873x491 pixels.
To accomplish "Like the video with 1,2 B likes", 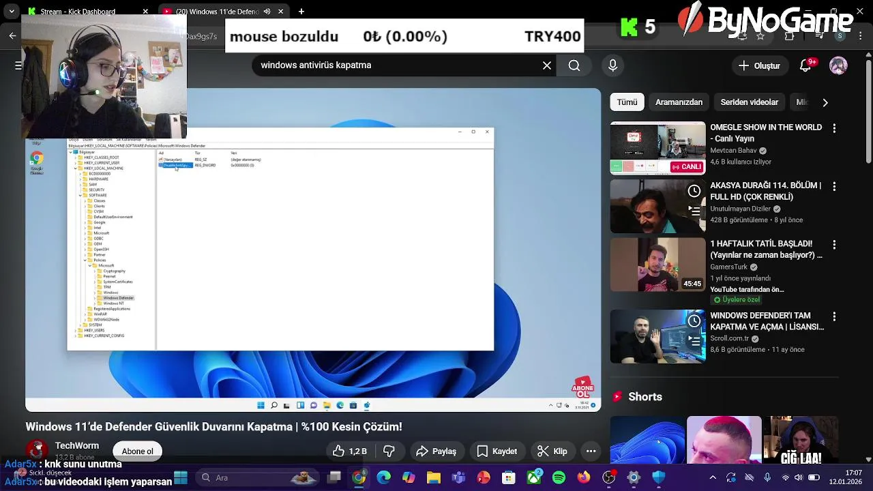I will (350, 451).
